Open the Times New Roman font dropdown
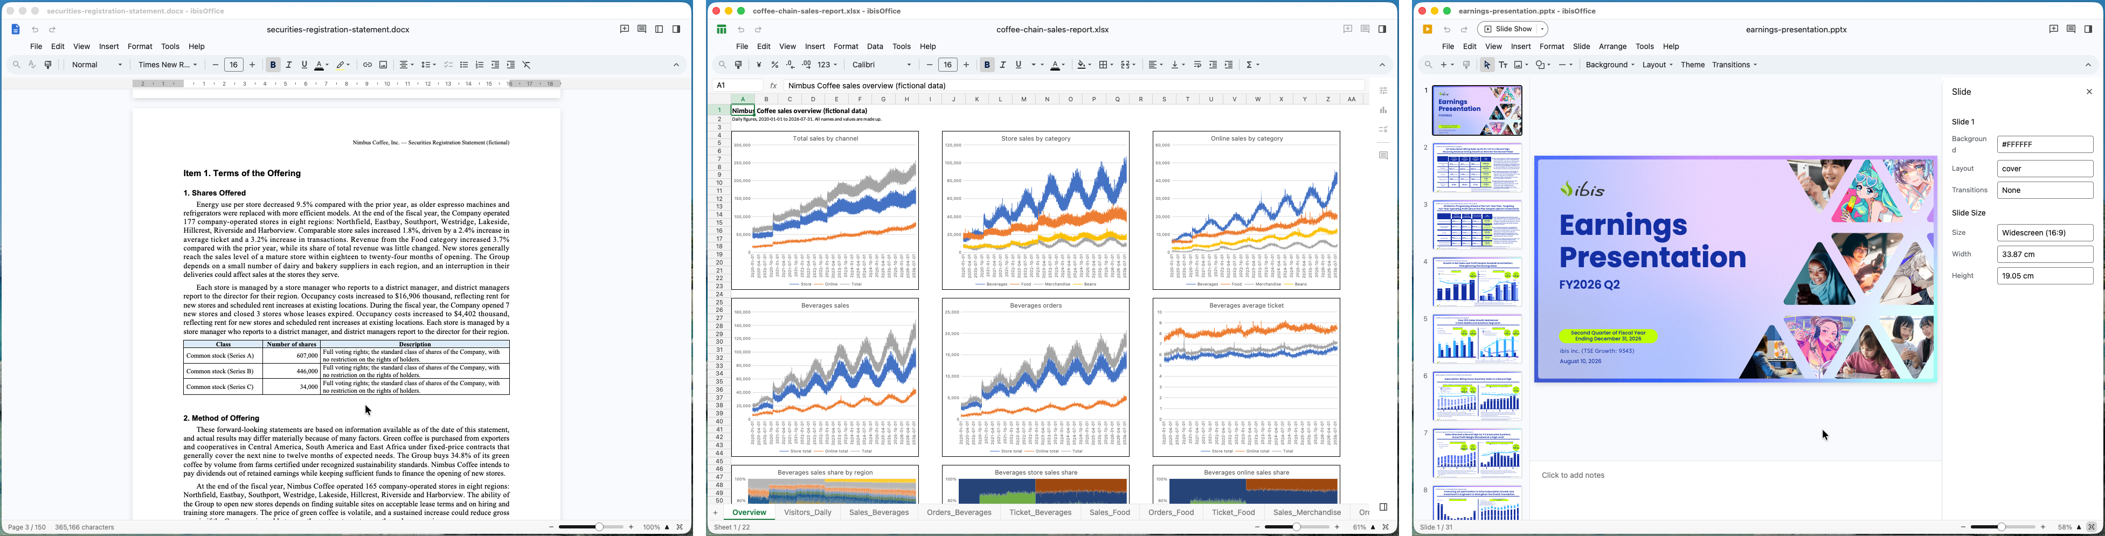 pyautogui.click(x=168, y=65)
